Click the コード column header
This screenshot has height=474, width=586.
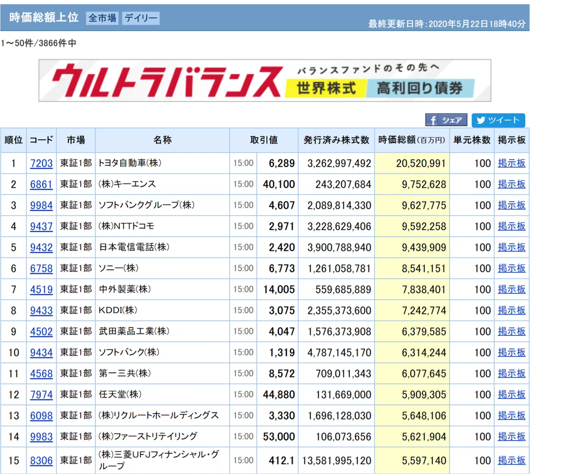(42, 140)
